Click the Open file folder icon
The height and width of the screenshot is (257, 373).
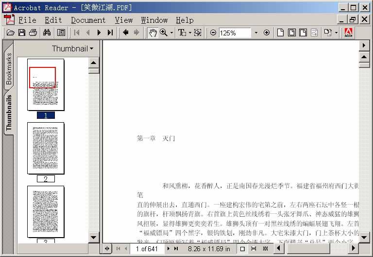(10, 32)
